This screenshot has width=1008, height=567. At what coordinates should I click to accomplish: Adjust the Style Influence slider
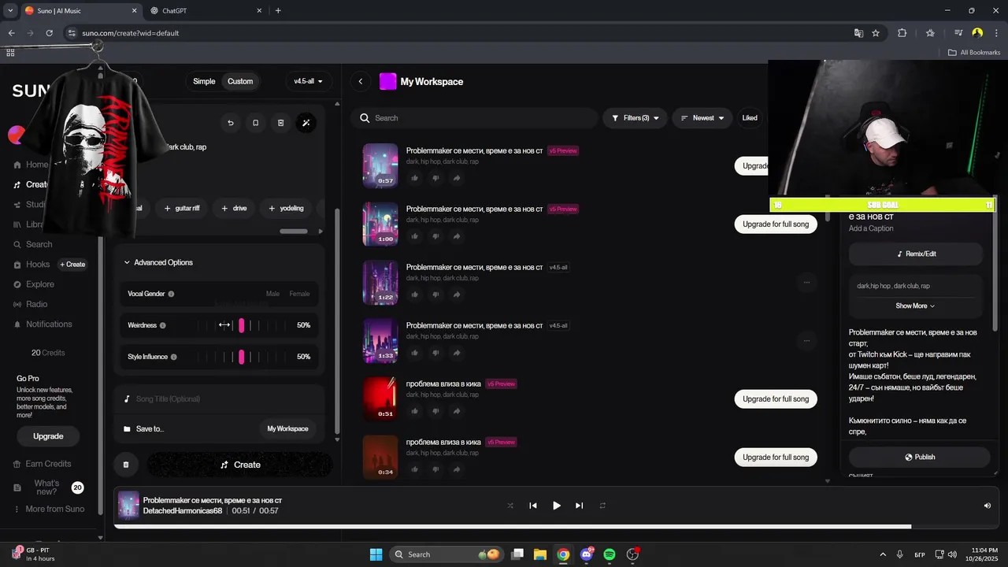pyautogui.click(x=242, y=357)
